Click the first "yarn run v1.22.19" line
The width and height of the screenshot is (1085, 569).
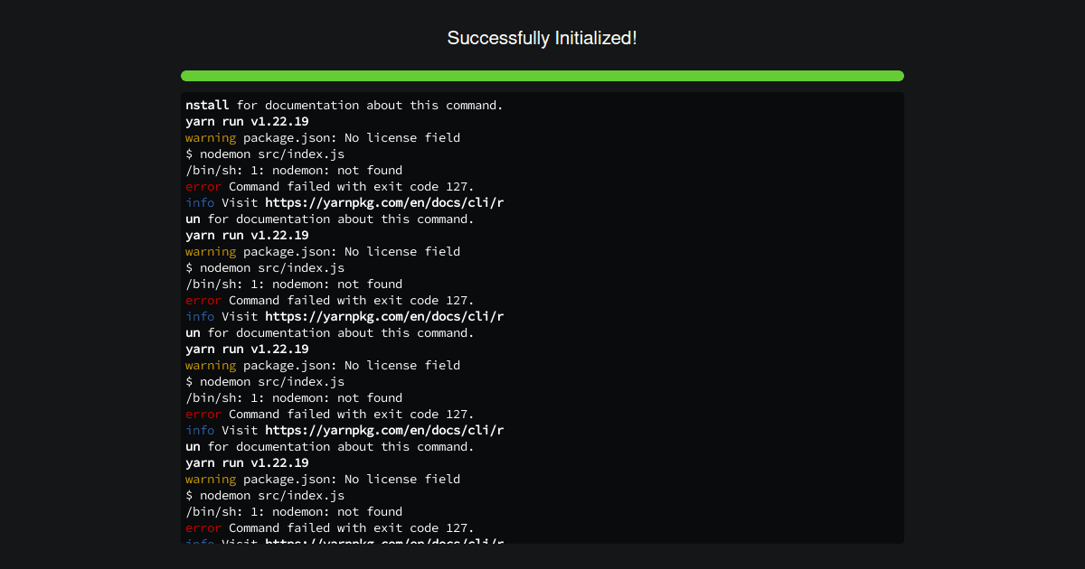click(x=247, y=122)
